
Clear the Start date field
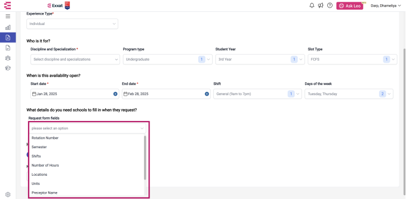click(x=115, y=94)
